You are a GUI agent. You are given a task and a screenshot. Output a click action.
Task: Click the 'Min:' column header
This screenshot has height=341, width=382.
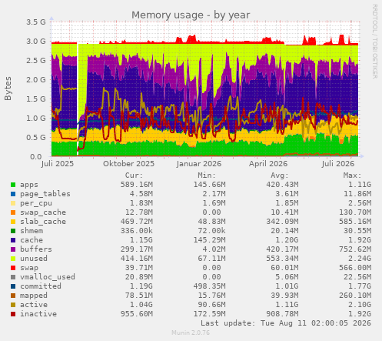click(x=207, y=176)
